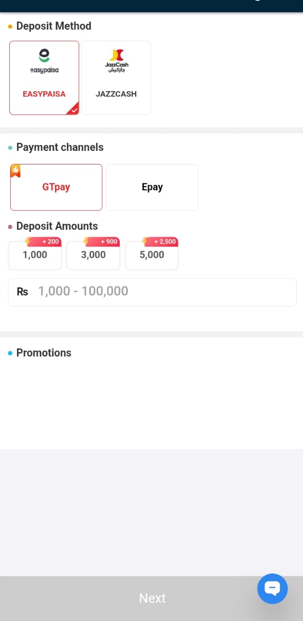Switch to the Epay payment channel
Screen dimensions: 303x621
[152, 187]
